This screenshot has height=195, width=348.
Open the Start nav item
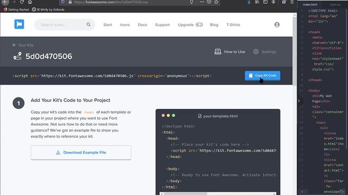click(108, 25)
